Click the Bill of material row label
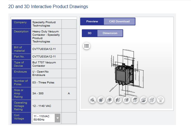Viewport: 191px width, 132px height. pos(21,49)
